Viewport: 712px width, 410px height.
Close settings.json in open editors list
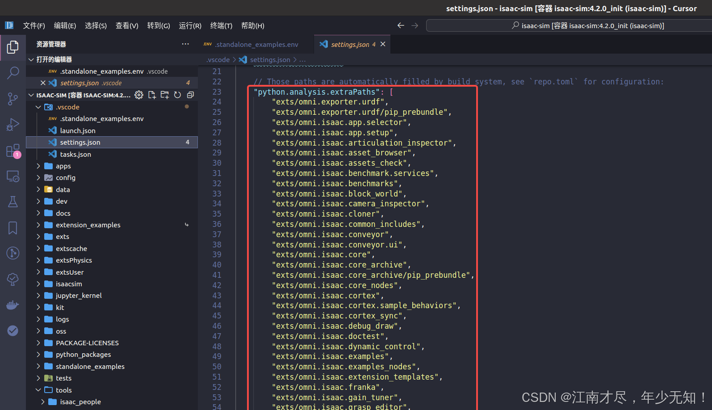click(x=43, y=83)
